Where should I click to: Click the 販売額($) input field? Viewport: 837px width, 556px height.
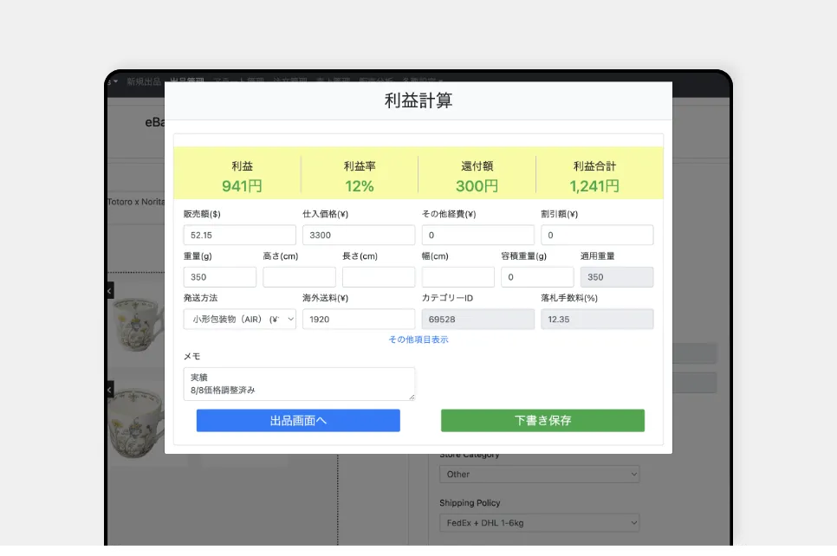click(x=239, y=236)
